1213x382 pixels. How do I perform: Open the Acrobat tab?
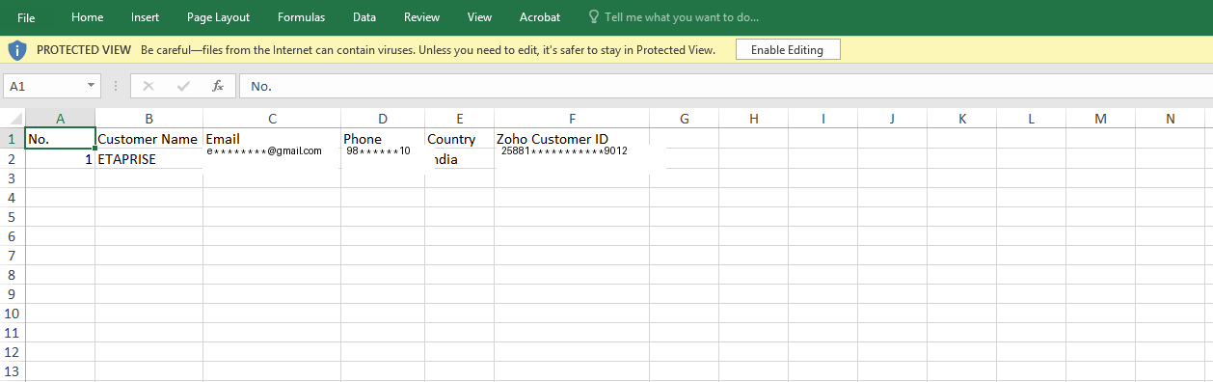pos(540,17)
